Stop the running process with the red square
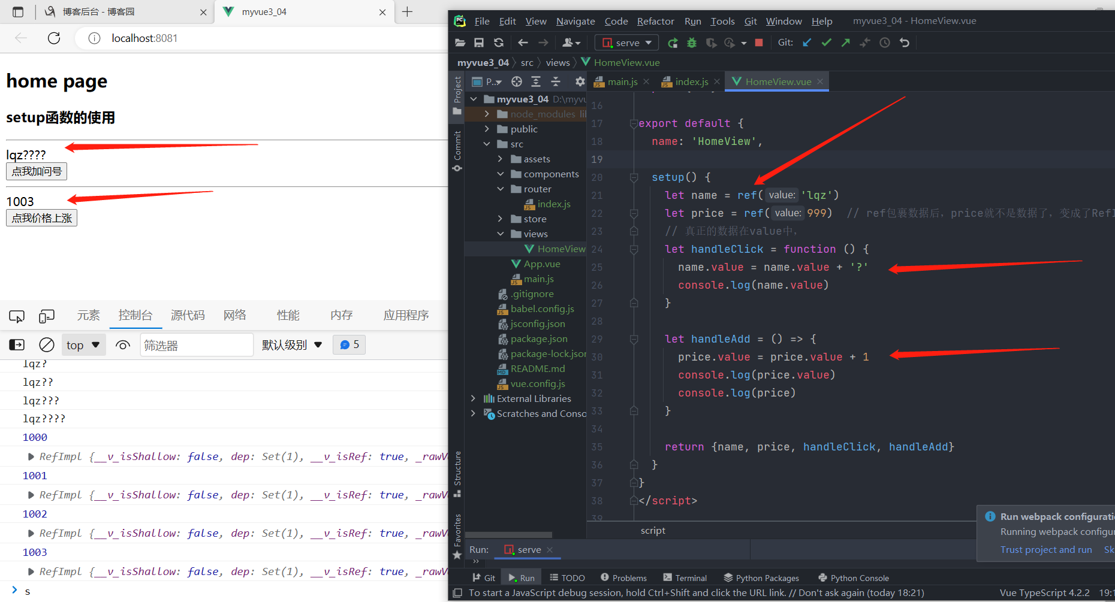 click(x=759, y=43)
